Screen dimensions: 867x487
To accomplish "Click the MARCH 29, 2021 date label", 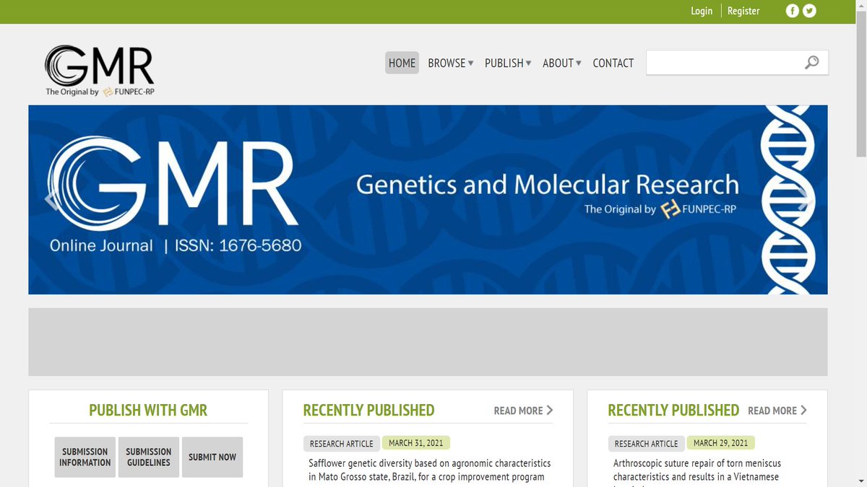I will point(721,443).
